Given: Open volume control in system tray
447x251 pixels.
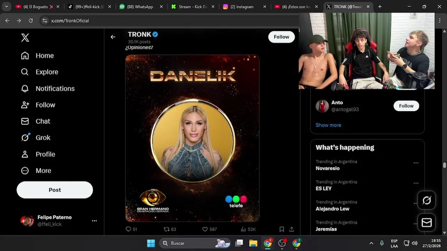Looking at the screenshot, I should pos(414,243).
